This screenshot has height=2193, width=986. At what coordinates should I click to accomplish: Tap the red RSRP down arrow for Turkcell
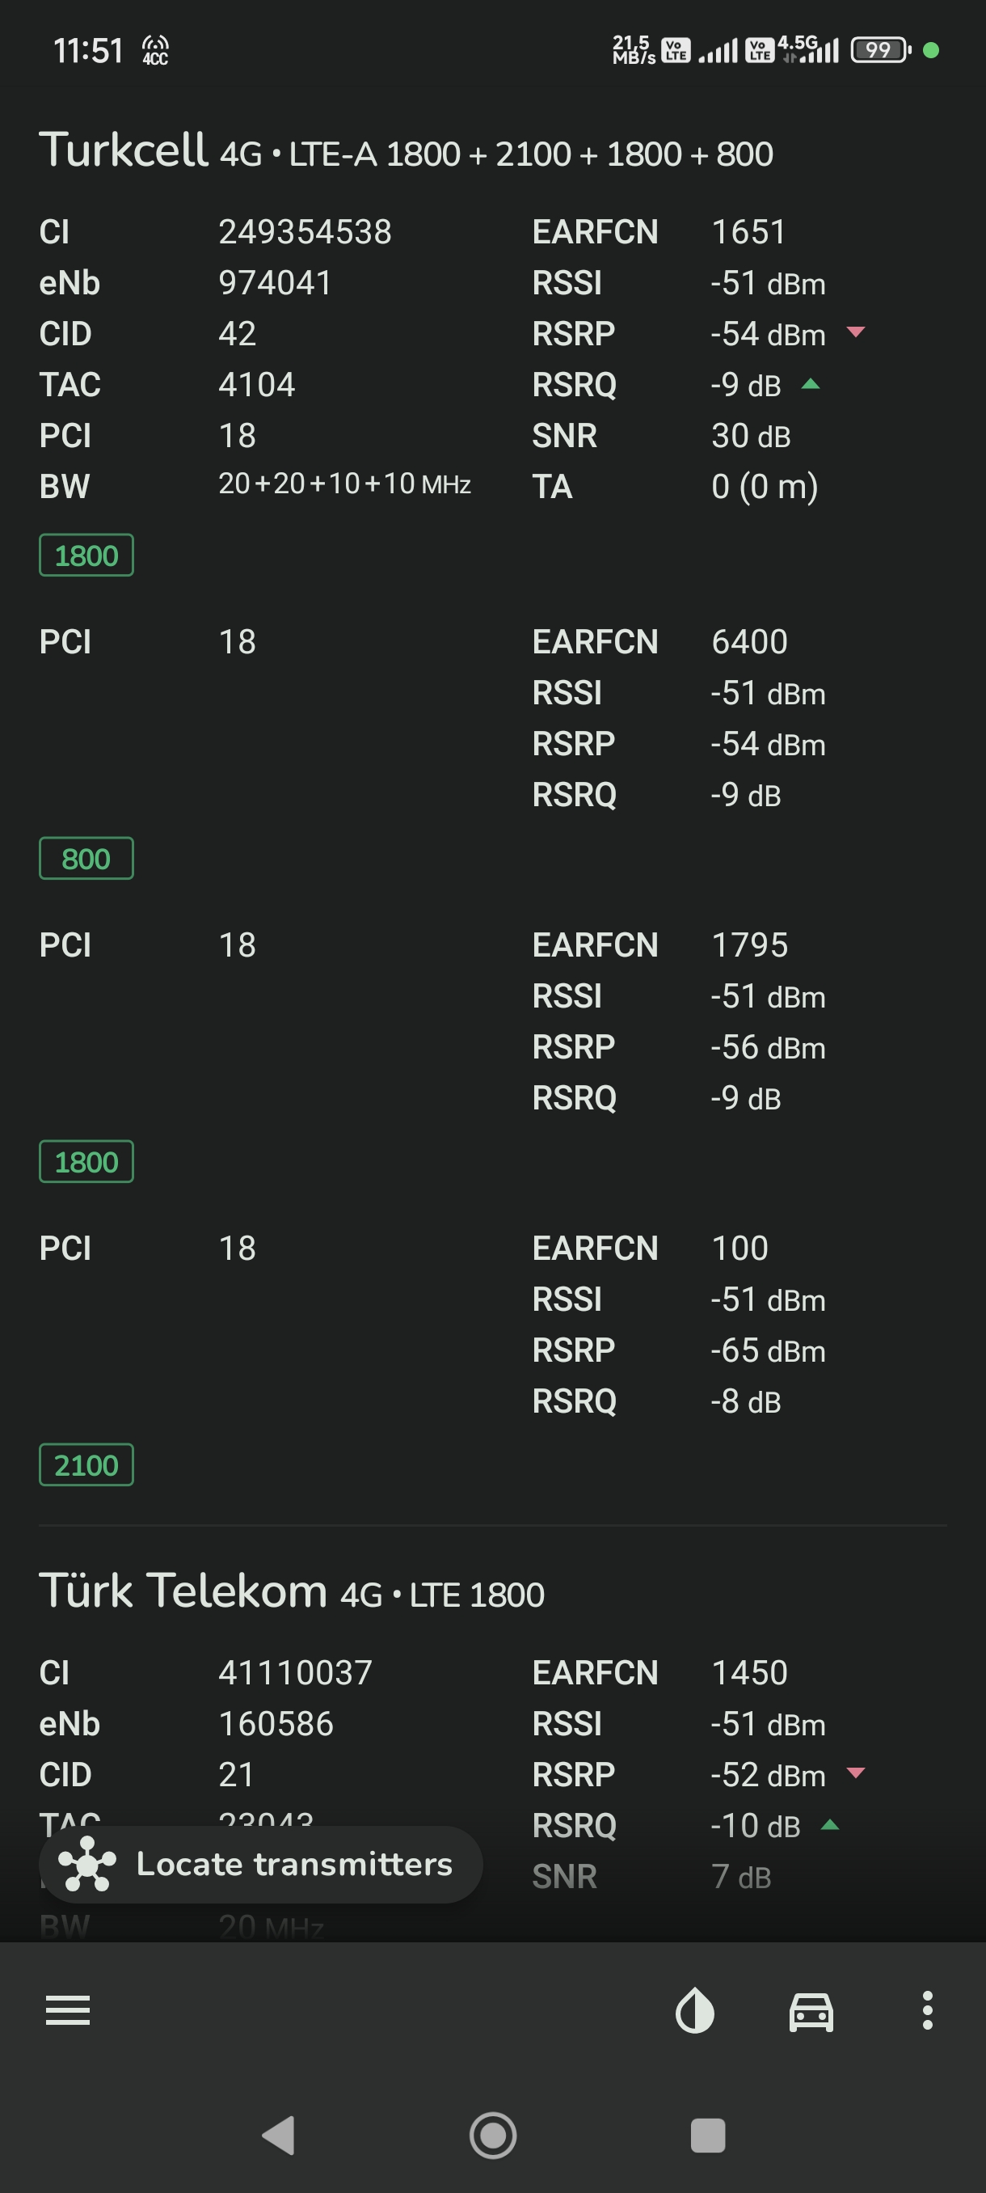pos(856,332)
